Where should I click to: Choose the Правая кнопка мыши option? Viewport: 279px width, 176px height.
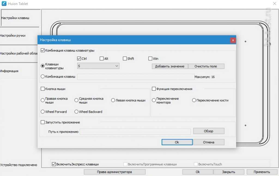(x=43, y=100)
